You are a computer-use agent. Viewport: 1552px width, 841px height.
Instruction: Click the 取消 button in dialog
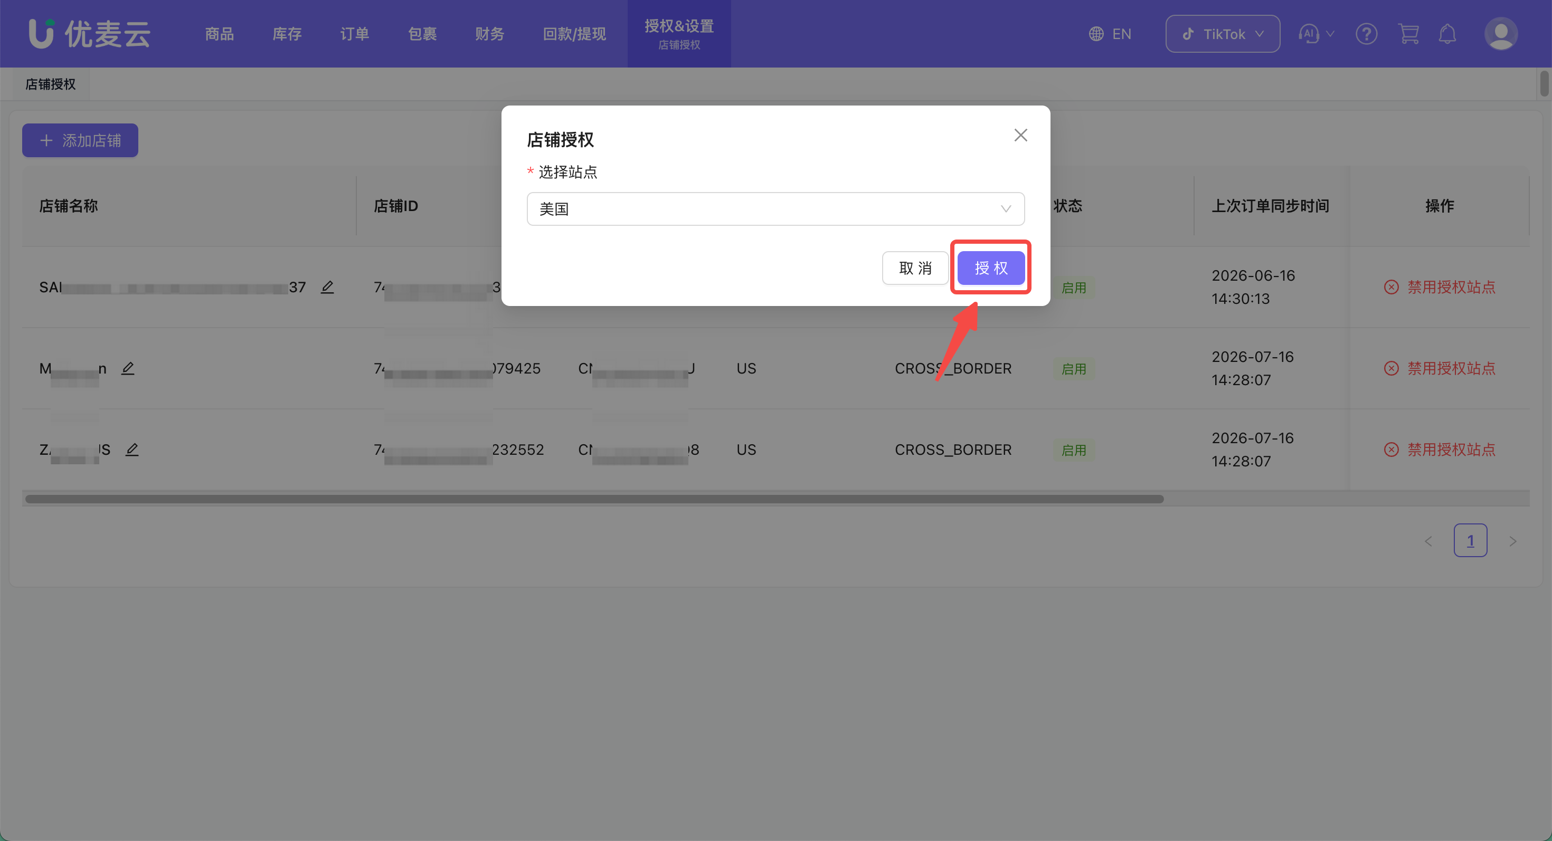click(x=915, y=268)
